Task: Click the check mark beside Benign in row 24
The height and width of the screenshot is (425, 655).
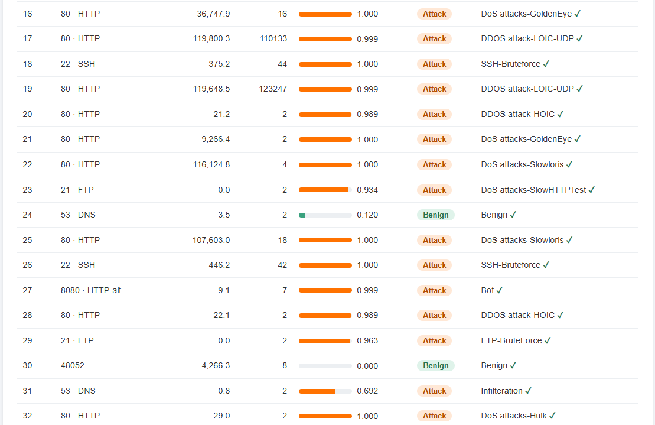Action: (x=513, y=215)
